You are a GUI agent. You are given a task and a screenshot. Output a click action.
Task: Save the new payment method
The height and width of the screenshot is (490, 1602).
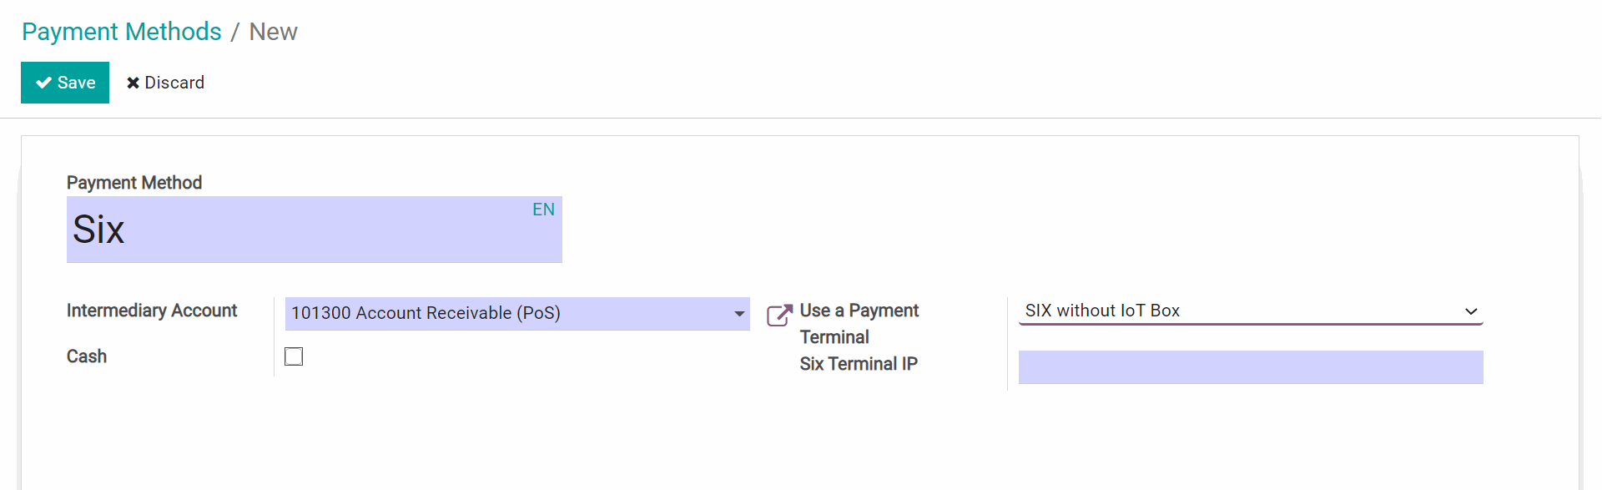coord(65,83)
